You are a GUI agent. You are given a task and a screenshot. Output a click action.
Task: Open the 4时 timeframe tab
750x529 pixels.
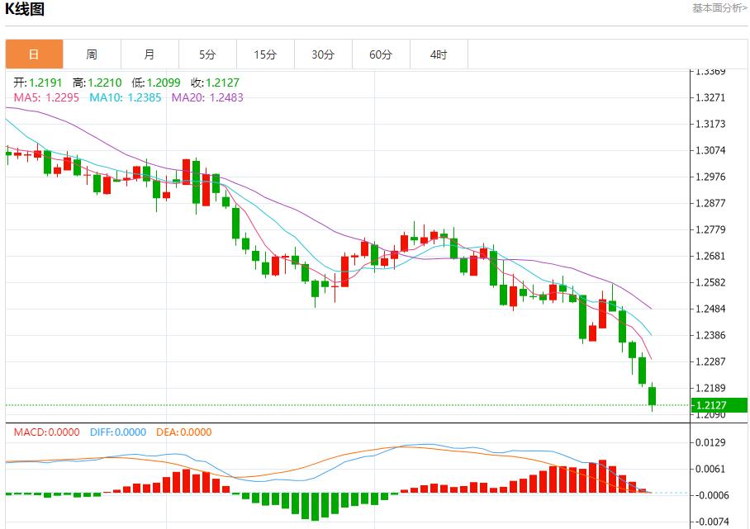[x=439, y=54]
